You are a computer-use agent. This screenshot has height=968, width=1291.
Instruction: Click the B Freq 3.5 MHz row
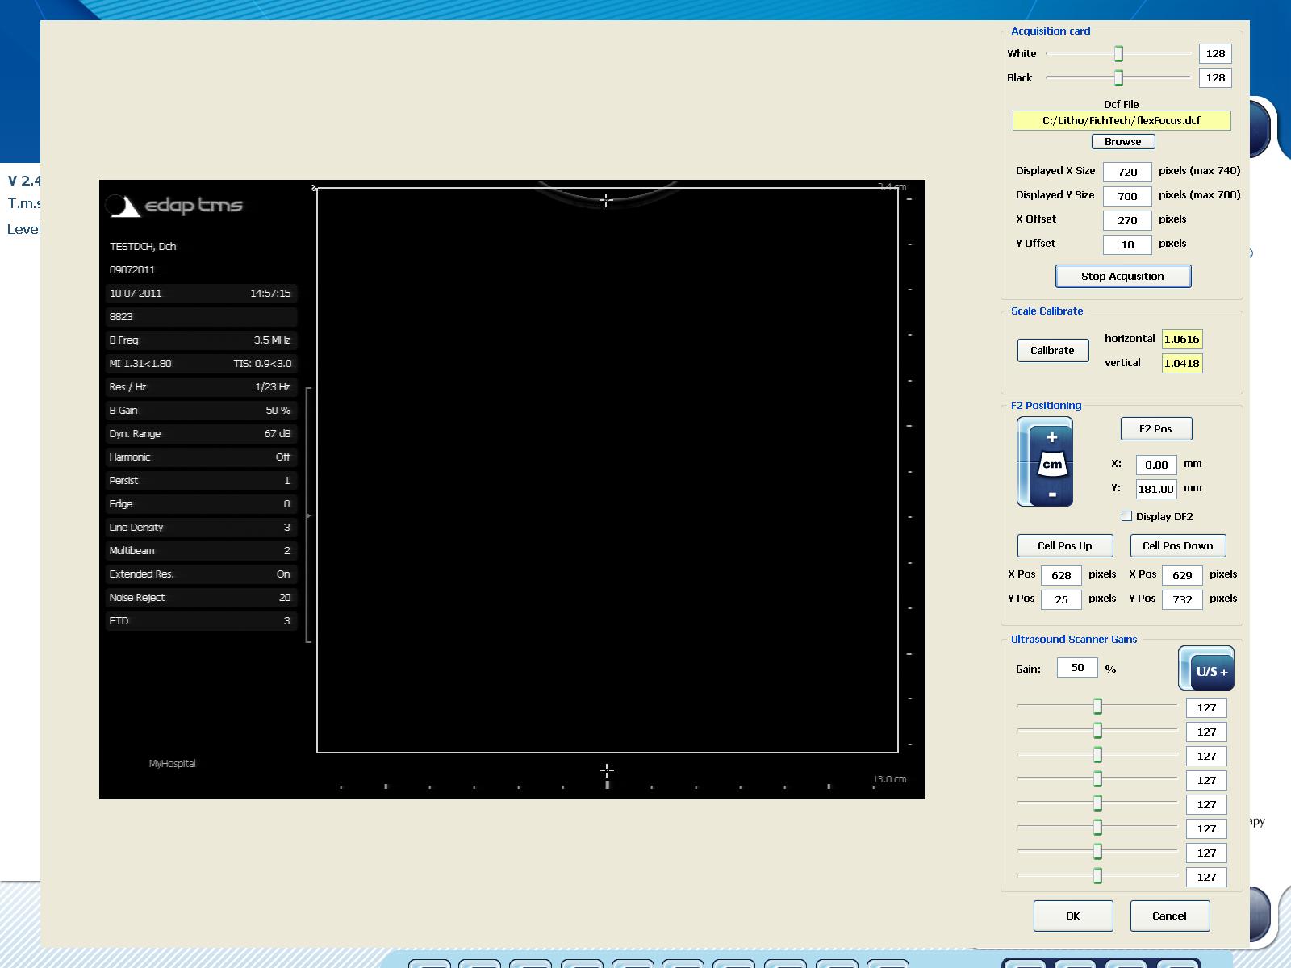tap(200, 340)
